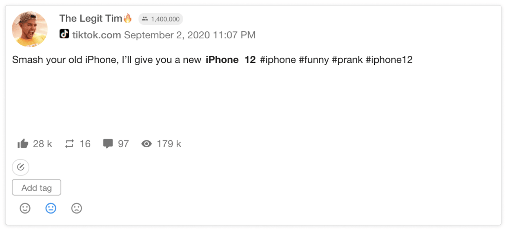Mark the post as negative sentiment

point(76,208)
